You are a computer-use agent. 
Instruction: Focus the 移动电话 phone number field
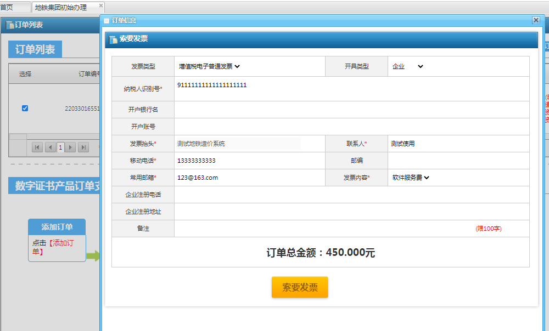pos(250,161)
